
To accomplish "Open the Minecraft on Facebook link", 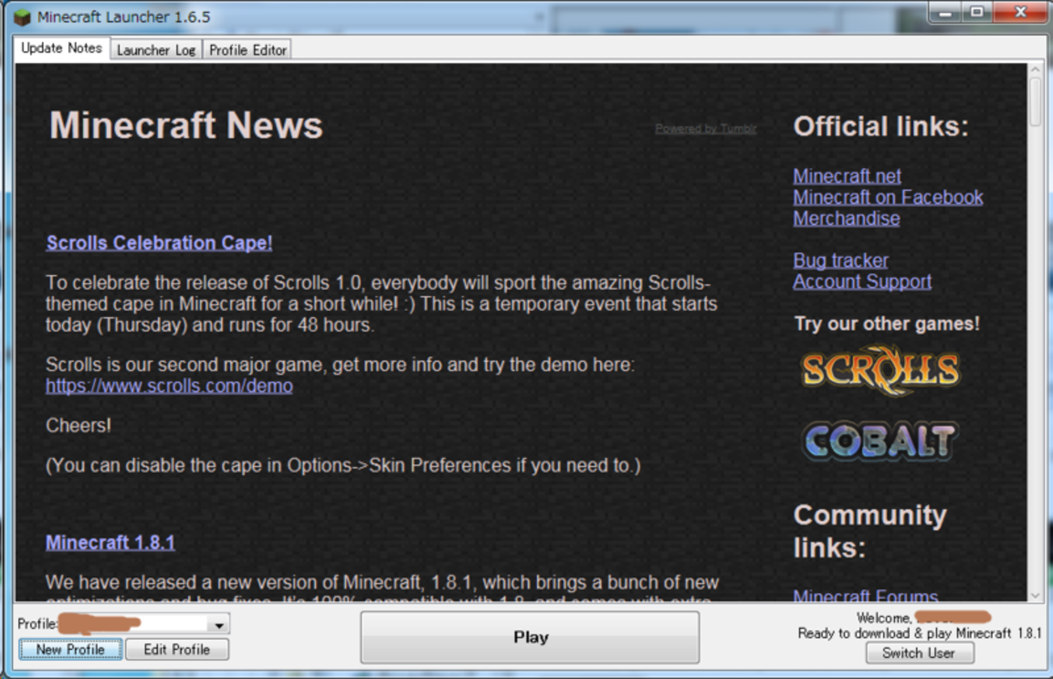I will [888, 197].
